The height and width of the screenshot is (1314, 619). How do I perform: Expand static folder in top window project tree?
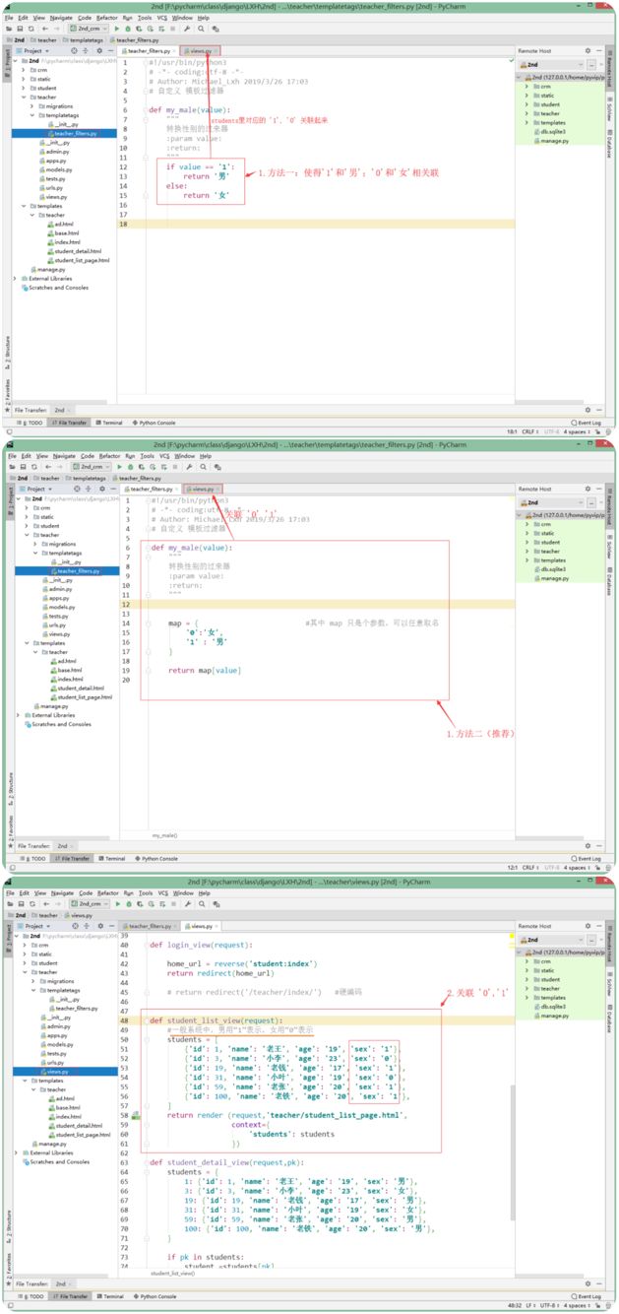tap(24, 78)
